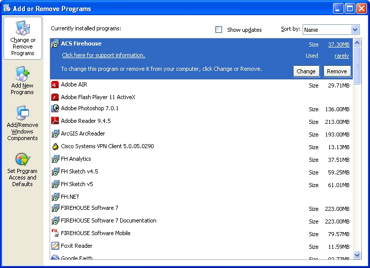Click the ACS Firehouse installer icon
This screenshot has height=268, width=370.
point(55,43)
